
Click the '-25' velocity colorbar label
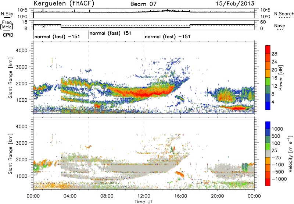277,158
